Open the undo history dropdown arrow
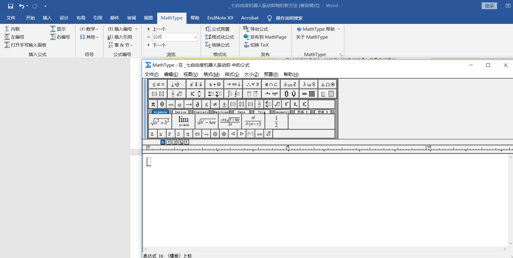Screen dimensions: 513x258 [x=27, y=6]
